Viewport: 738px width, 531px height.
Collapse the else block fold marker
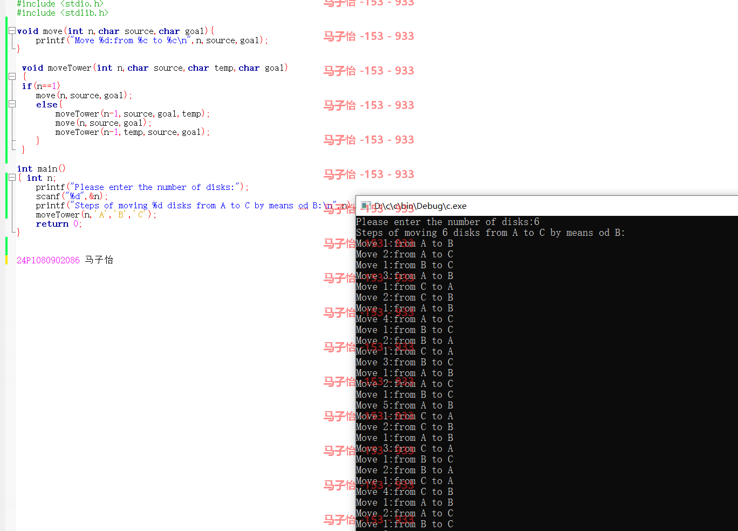click(x=12, y=104)
